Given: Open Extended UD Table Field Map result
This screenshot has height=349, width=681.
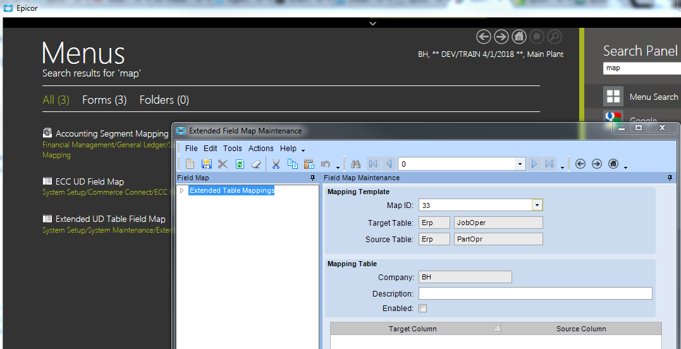Looking at the screenshot, I should pyautogui.click(x=110, y=219).
